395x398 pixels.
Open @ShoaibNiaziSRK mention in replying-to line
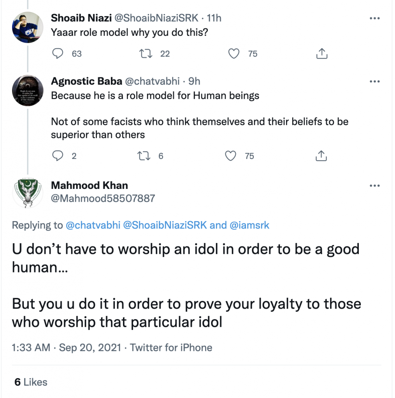click(165, 225)
